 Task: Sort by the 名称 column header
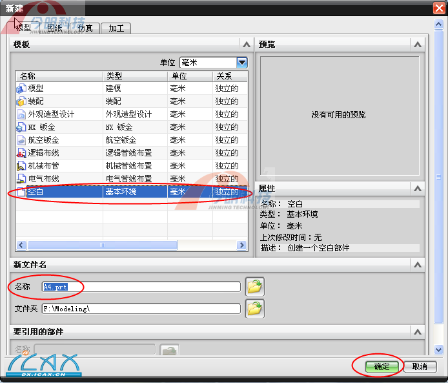click(59, 76)
